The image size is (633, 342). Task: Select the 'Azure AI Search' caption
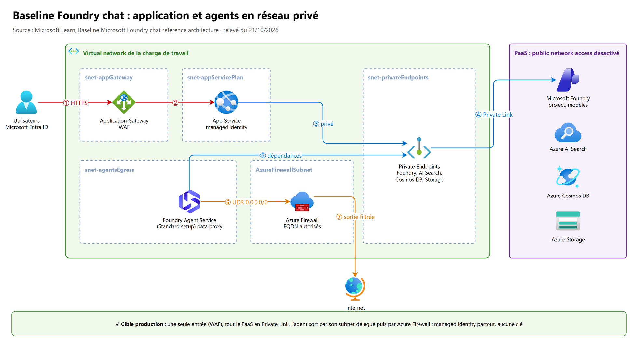coord(568,149)
